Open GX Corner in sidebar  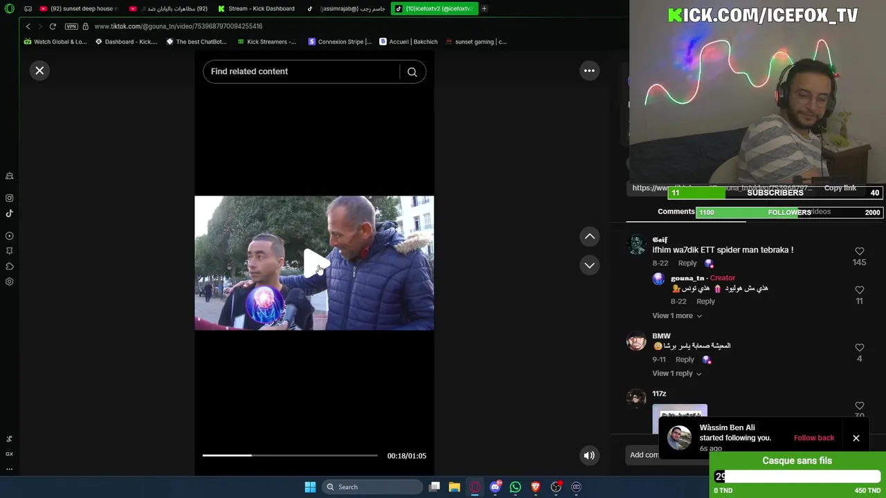click(10, 454)
